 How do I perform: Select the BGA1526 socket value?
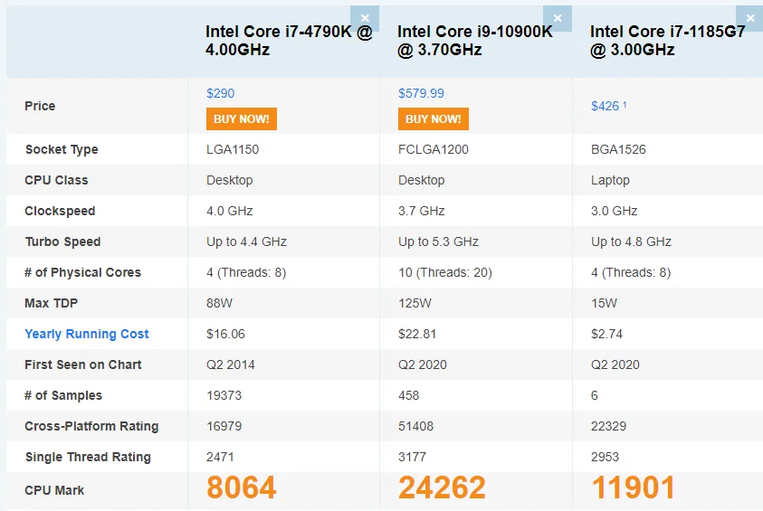618,149
